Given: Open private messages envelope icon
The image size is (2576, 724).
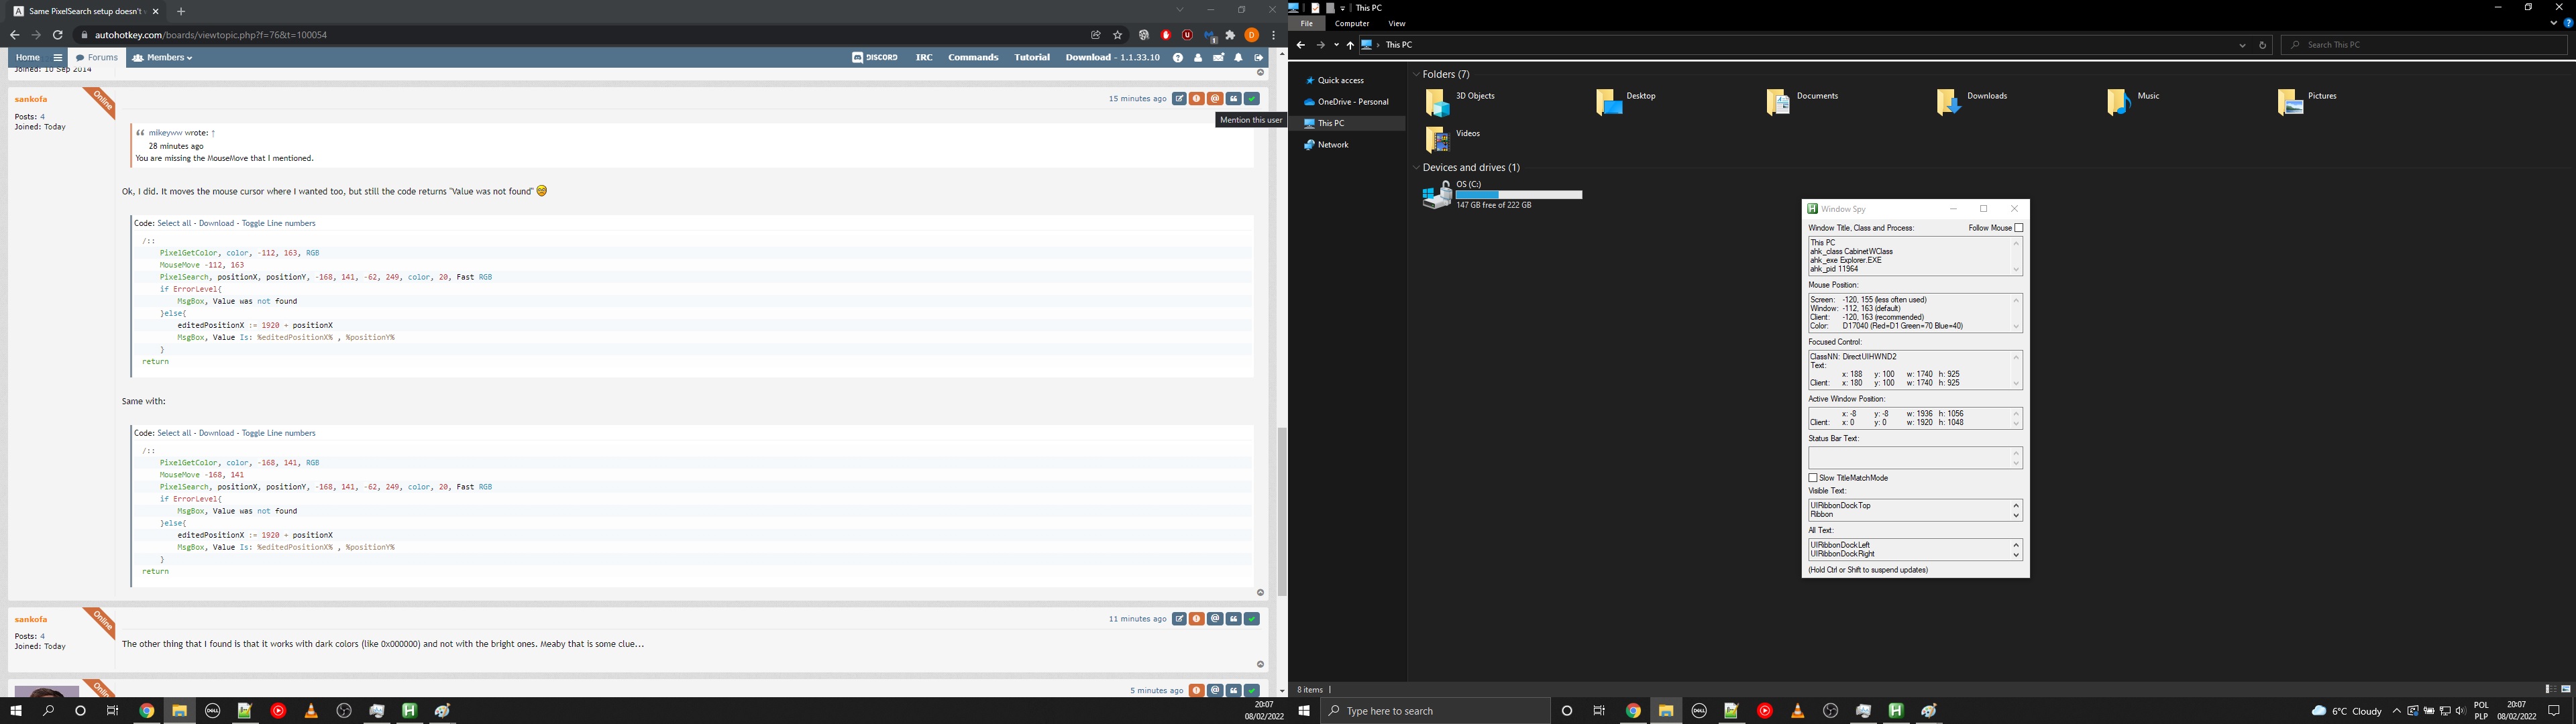Looking at the screenshot, I should pyautogui.click(x=1218, y=58).
